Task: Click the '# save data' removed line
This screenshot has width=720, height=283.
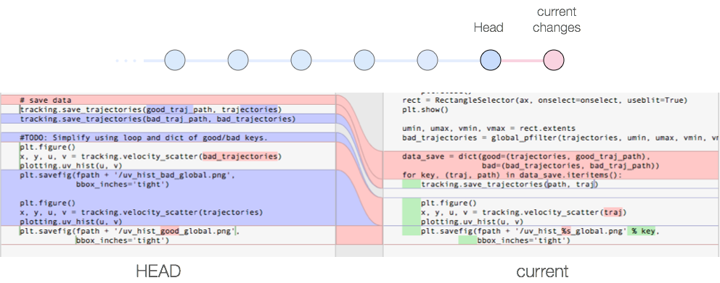Action: click(x=168, y=100)
